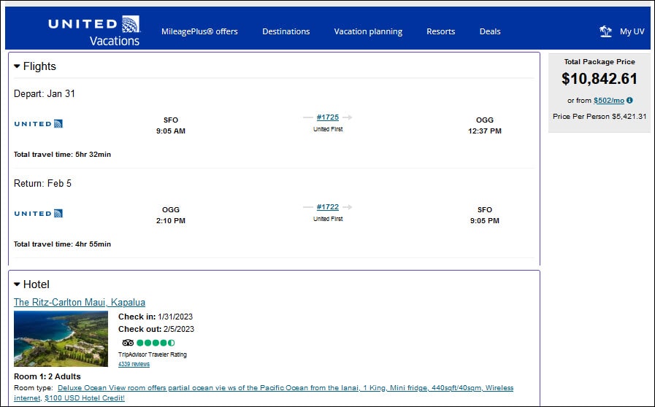Collapse the Hotel section triangle

point(17,284)
